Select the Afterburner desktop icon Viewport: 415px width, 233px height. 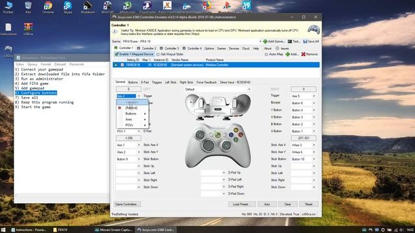click(127, 7)
